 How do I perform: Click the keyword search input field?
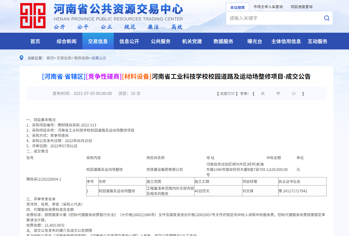[x=274, y=18]
